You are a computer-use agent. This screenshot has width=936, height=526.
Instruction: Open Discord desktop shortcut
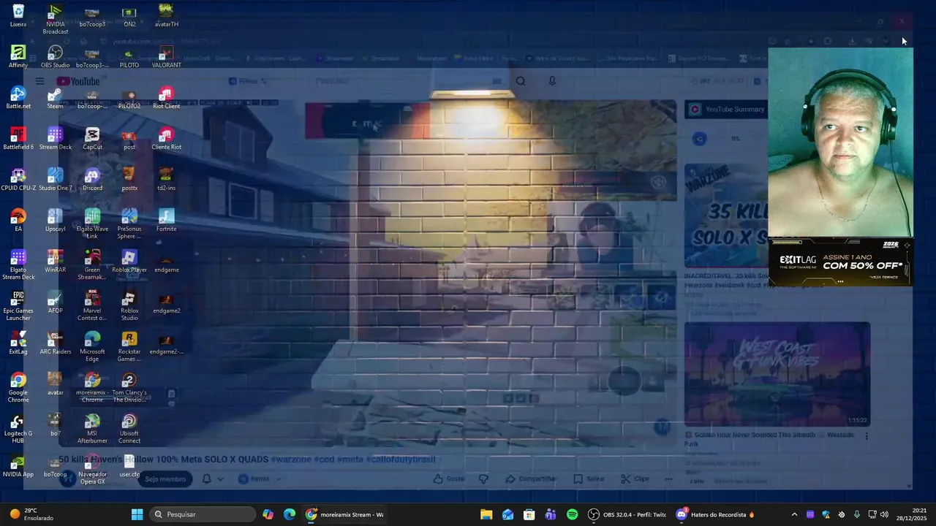(x=92, y=180)
